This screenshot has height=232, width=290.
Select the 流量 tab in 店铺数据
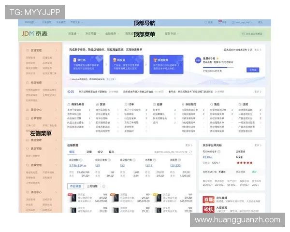pyautogui.click(x=89, y=152)
